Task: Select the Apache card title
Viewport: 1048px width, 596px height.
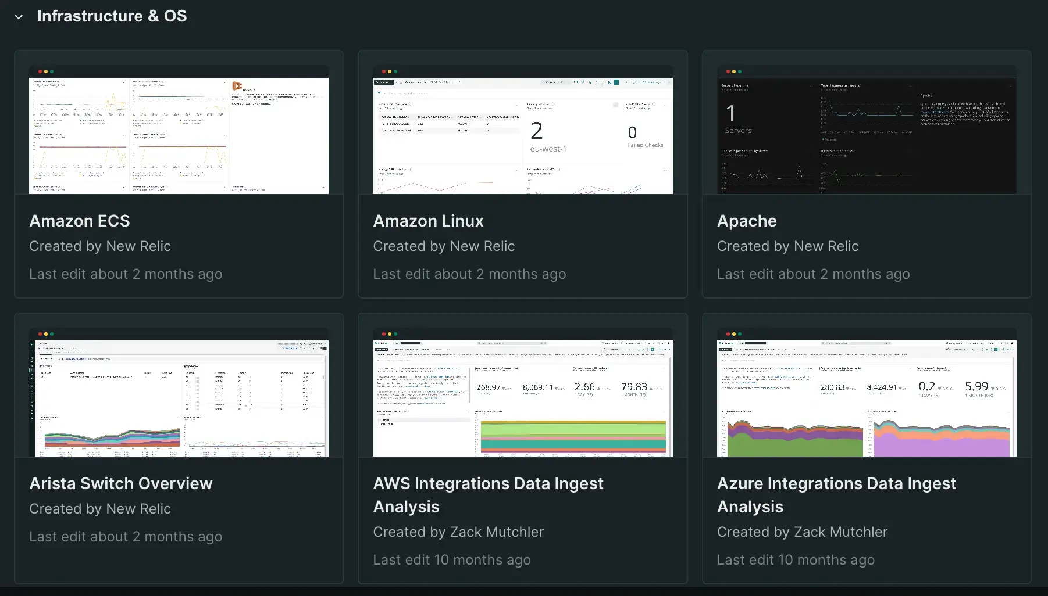Action: coord(747,221)
